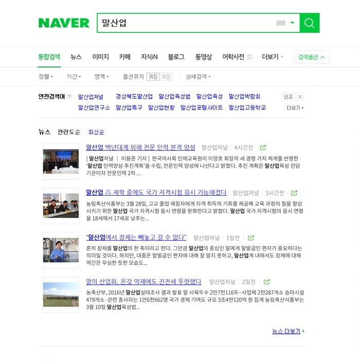Click related search 말산업특구
Image resolution: width=360 pixels, height=361 pixels.
129,108
